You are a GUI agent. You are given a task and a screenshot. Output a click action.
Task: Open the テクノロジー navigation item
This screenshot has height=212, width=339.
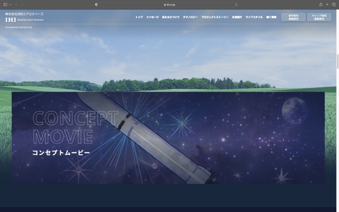click(190, 17)
